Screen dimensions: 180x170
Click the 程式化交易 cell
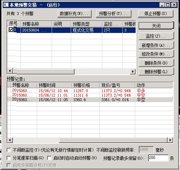[86, 30]
